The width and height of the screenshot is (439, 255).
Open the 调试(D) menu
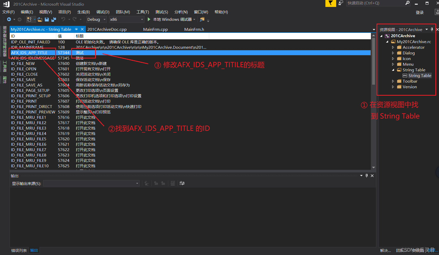point(103,12)
